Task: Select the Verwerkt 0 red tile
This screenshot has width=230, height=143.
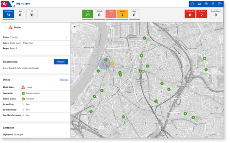Action: tap(190, 14)
